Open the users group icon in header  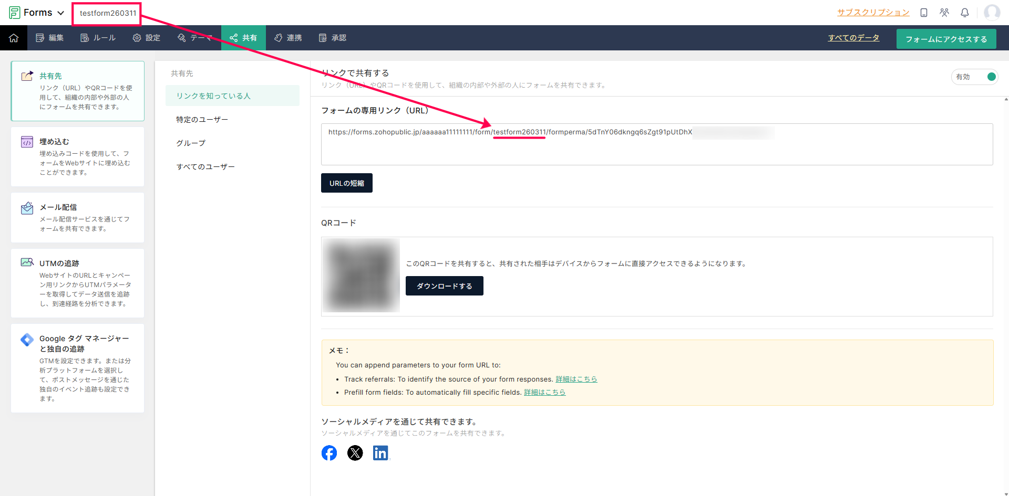pos(944,13)
